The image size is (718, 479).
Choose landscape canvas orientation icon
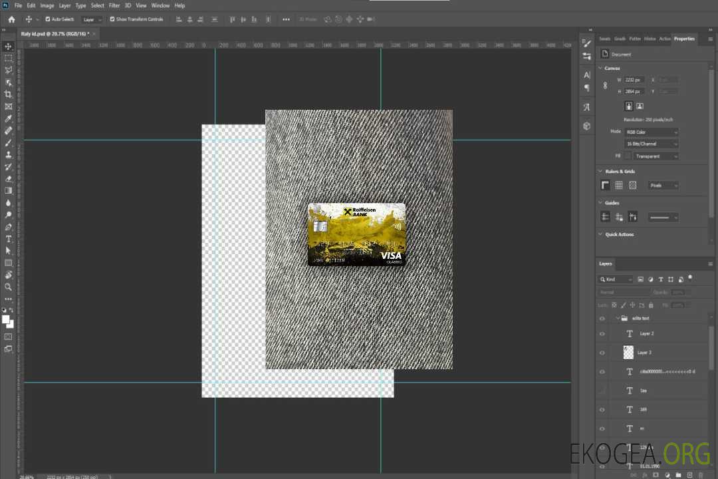pos(640,106)
